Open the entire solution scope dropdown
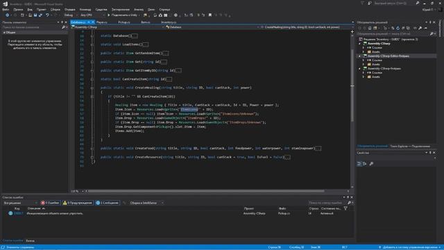 pyautogui.click(x=20, y=203)
